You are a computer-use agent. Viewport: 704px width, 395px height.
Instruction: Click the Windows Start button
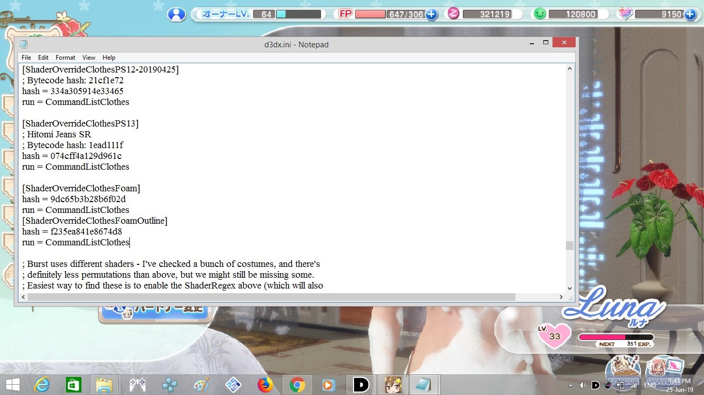[13, 385]
